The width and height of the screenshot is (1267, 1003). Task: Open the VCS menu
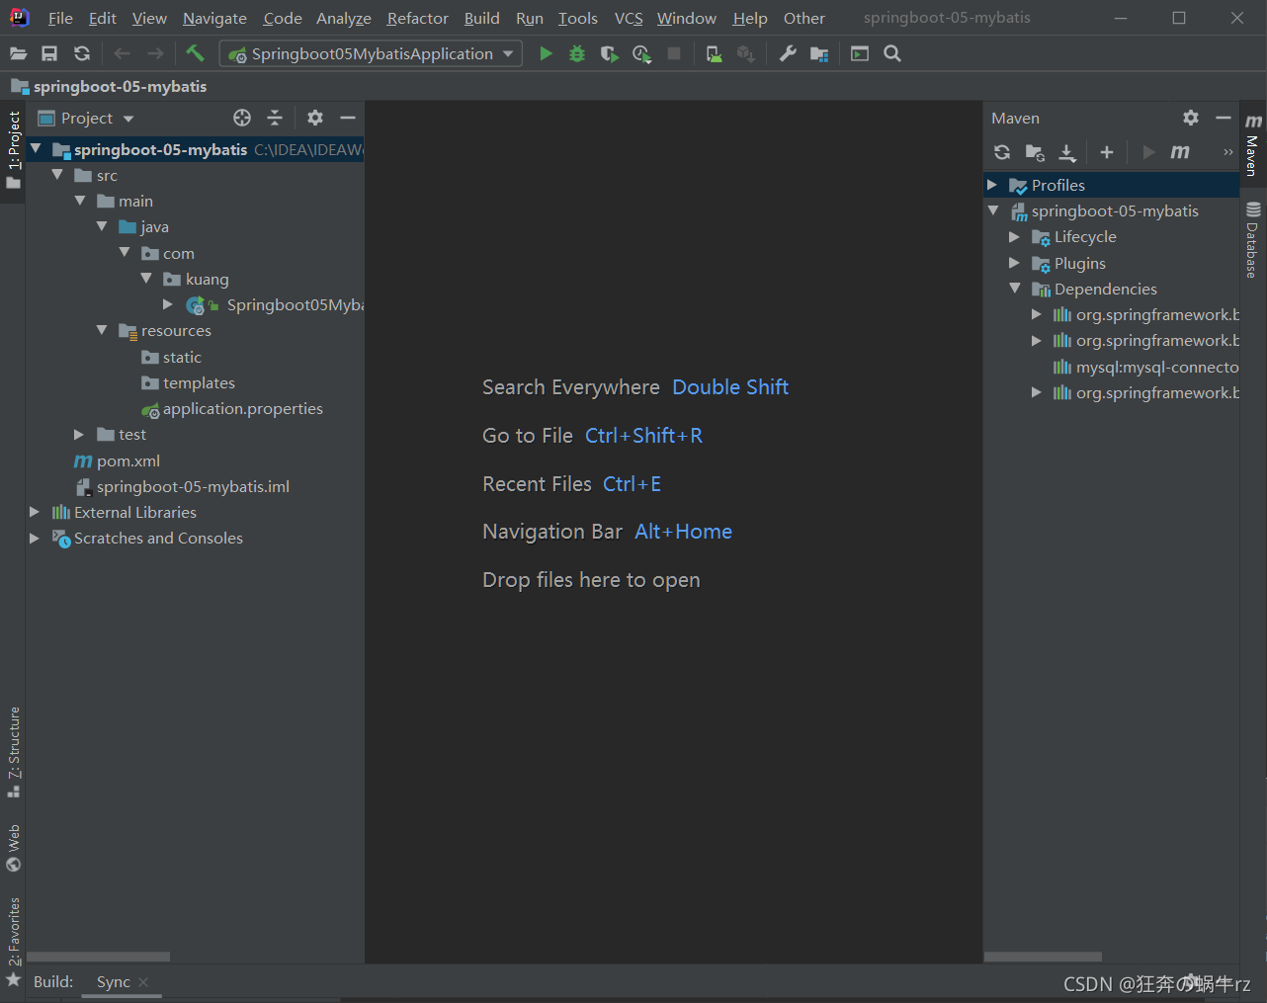(x=629, y=18)
